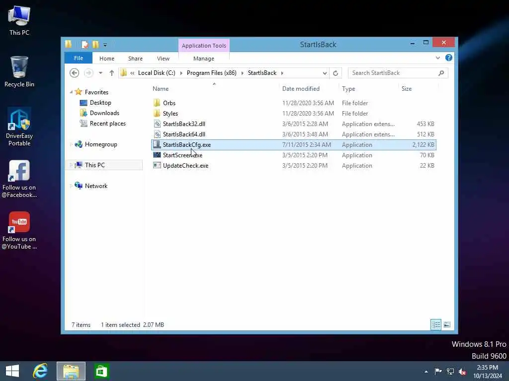Image resolution: width=509 pixels, height=381 pixels.
Task: Switch to the Share ribbon tab
Action: 135,59
